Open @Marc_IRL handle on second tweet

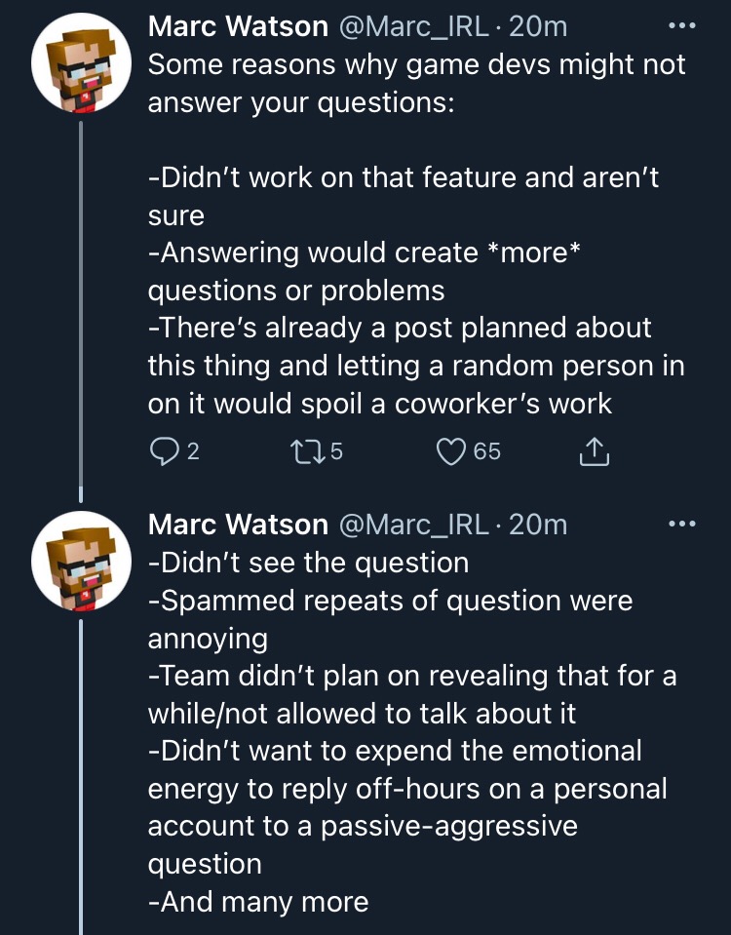414,526
